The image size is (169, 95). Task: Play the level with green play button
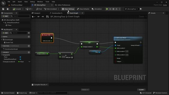click(x=107, y=9)
